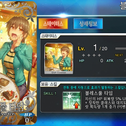
Task: Click the HP stat value in panel
Action: [102, 61]
